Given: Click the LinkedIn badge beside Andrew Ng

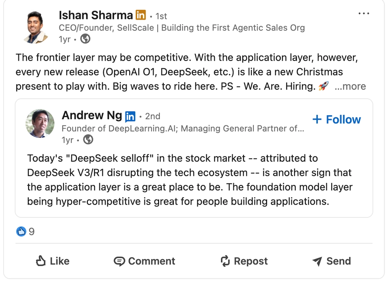Looking at the screenshot, I should 130,116.
